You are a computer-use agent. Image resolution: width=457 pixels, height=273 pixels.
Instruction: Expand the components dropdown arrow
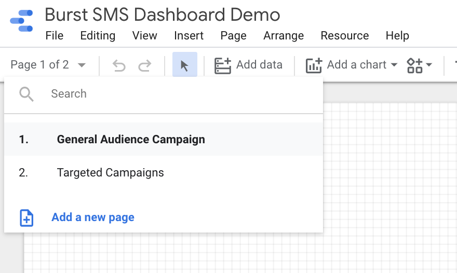point(429,64)
